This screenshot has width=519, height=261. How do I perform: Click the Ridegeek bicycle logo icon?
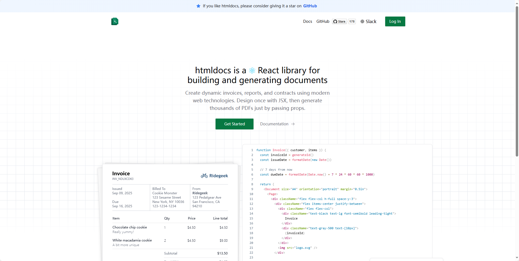pyautogui.click(x=204, y=176)
